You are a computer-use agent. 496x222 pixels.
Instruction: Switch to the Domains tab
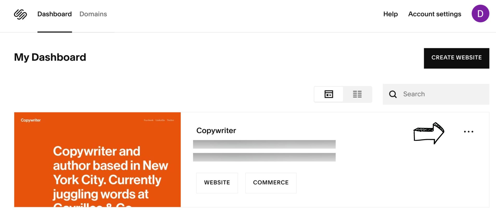coord(93,14)
